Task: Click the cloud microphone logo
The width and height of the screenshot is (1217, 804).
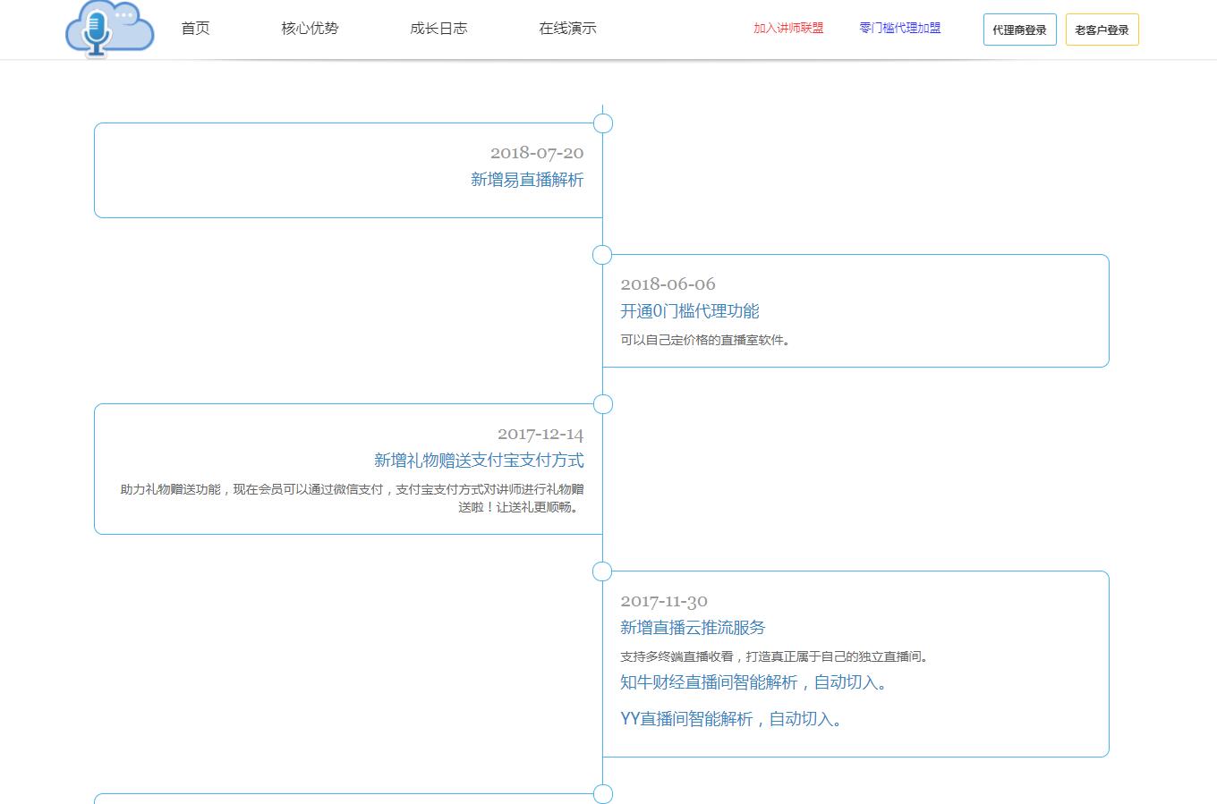Action: 109,30
